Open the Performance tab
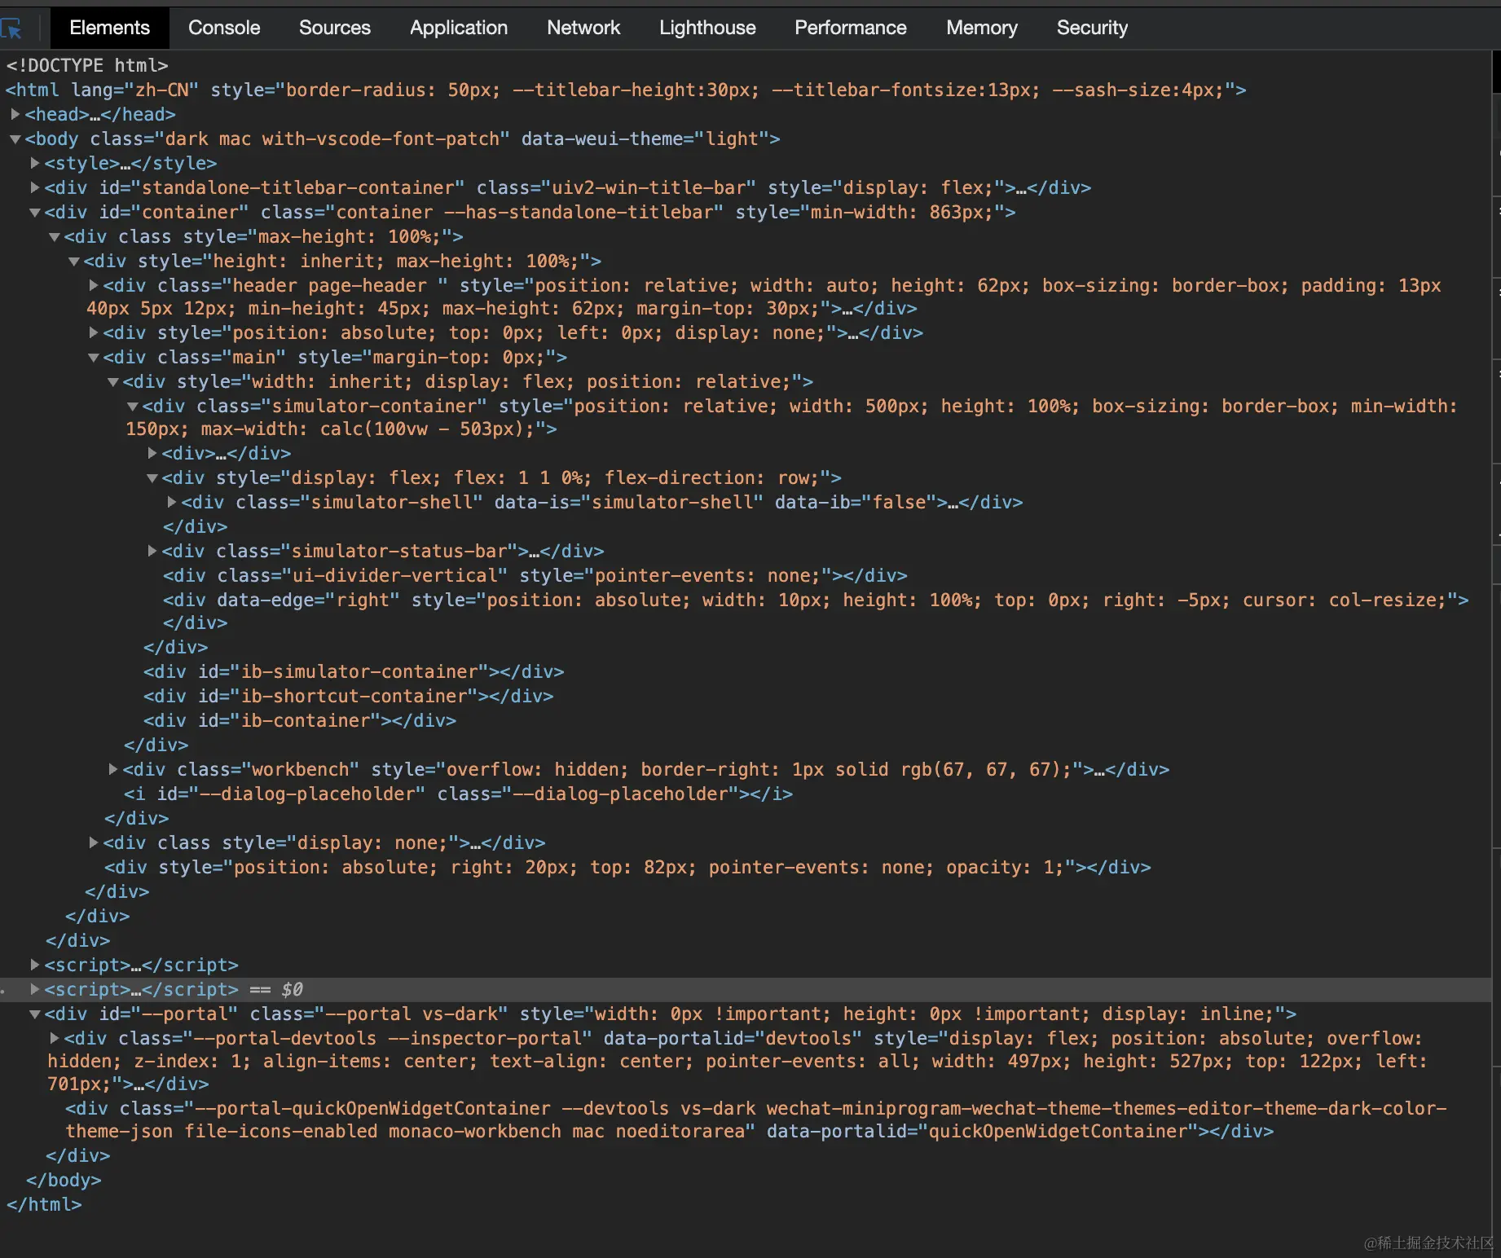This screenshot has height=1258, width=1501. tap(850, 28)
